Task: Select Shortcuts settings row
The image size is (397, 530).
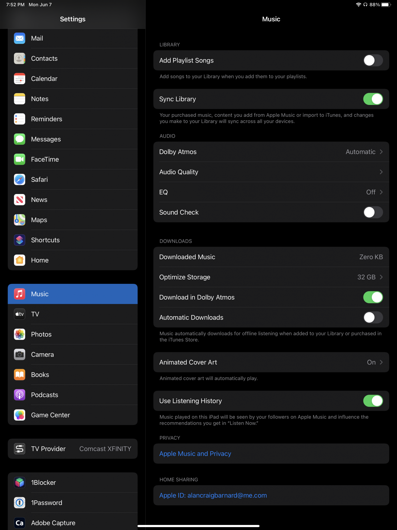Action: 73,240
